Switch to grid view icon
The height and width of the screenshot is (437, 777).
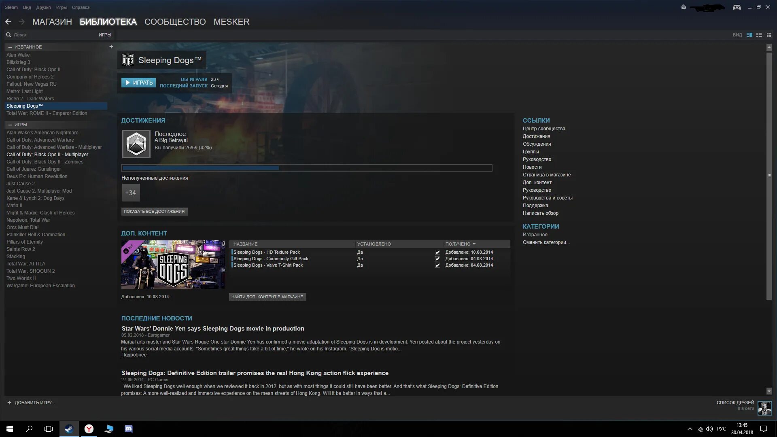pyautogui.click(x=769, y=35)
